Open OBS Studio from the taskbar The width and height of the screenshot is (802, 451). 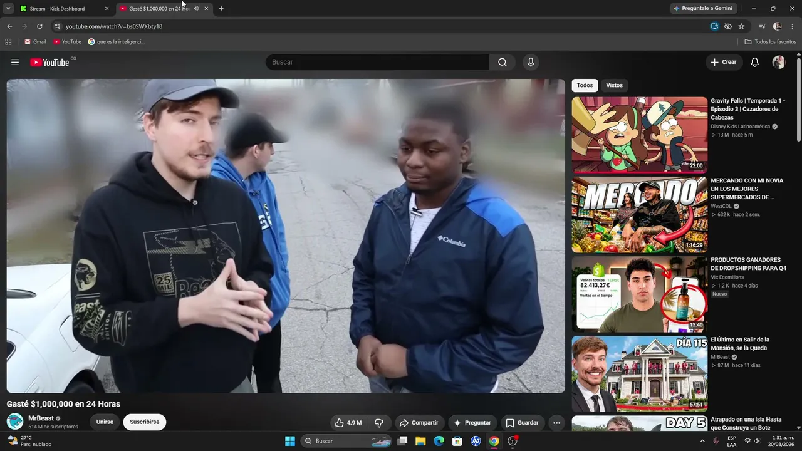coord(513,441)
